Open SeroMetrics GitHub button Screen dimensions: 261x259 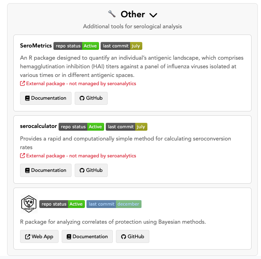click(91, 98)
